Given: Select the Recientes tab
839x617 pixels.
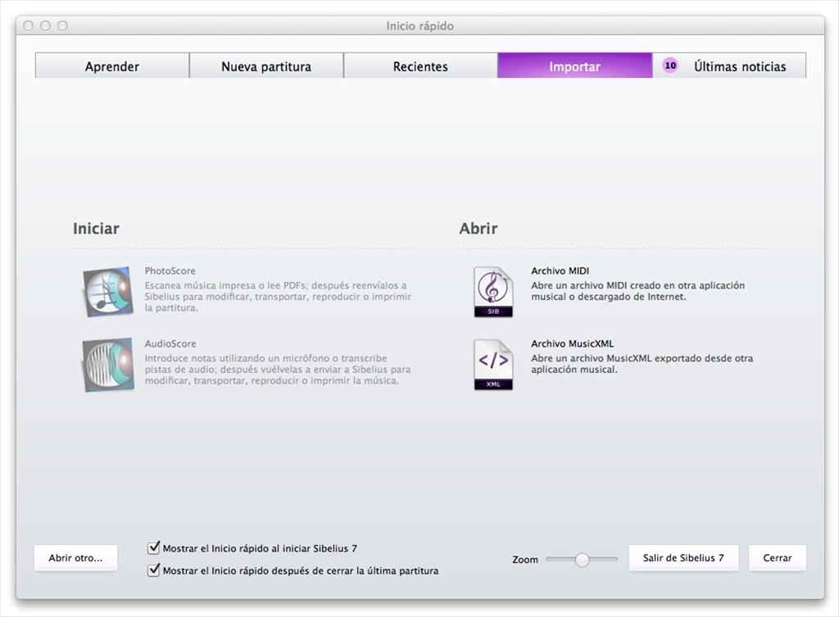Looking at the screenshot, I should click(x=420, y=66).
